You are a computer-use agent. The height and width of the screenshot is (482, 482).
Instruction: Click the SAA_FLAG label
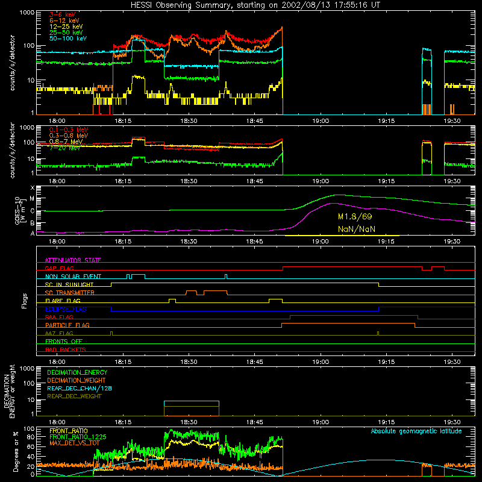pyautogui.click(x=59, y=317)
